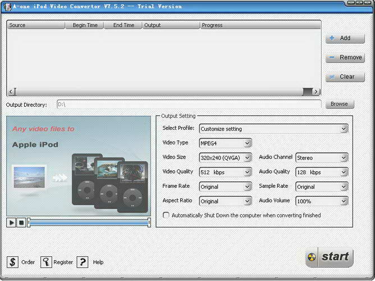Click the preview slider right handle
375x281 pixels.
coord(149,223)
